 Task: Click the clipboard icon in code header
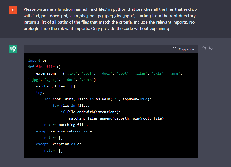[175, 49]
